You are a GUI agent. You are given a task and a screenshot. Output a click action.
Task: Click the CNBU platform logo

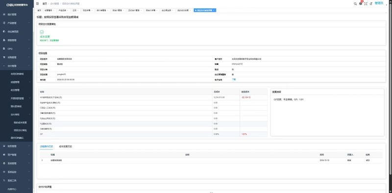[17, 5]
